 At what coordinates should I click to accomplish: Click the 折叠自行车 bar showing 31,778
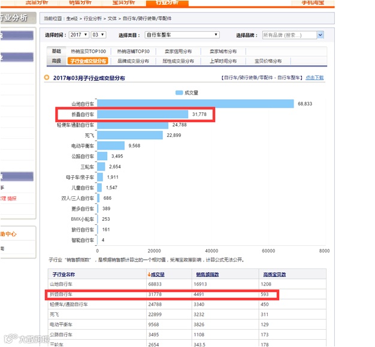click(x=143, y=114)
